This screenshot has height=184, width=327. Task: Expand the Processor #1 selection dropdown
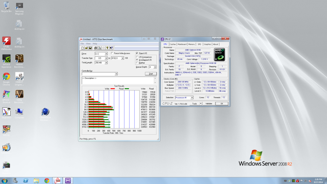pos(192,97)
